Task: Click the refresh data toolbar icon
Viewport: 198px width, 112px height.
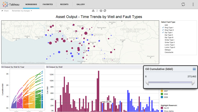Action: (x=105, y=11)
